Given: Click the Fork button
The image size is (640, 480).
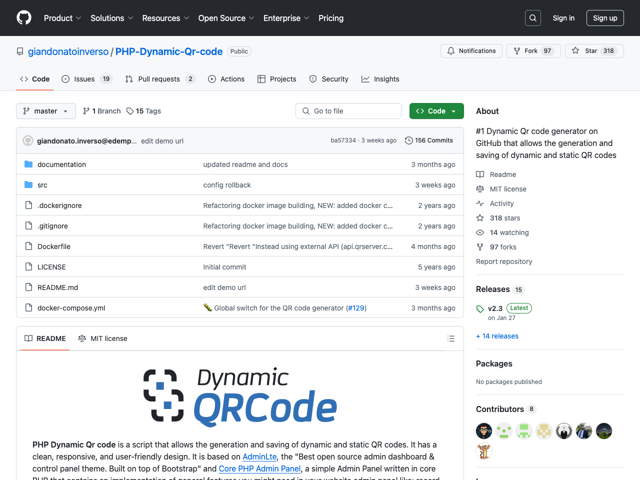Looking at the screenshot, I should pos(533,51).
